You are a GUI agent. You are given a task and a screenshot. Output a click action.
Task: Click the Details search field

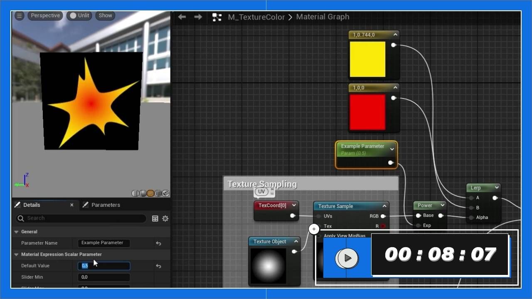tap(81, 218)
